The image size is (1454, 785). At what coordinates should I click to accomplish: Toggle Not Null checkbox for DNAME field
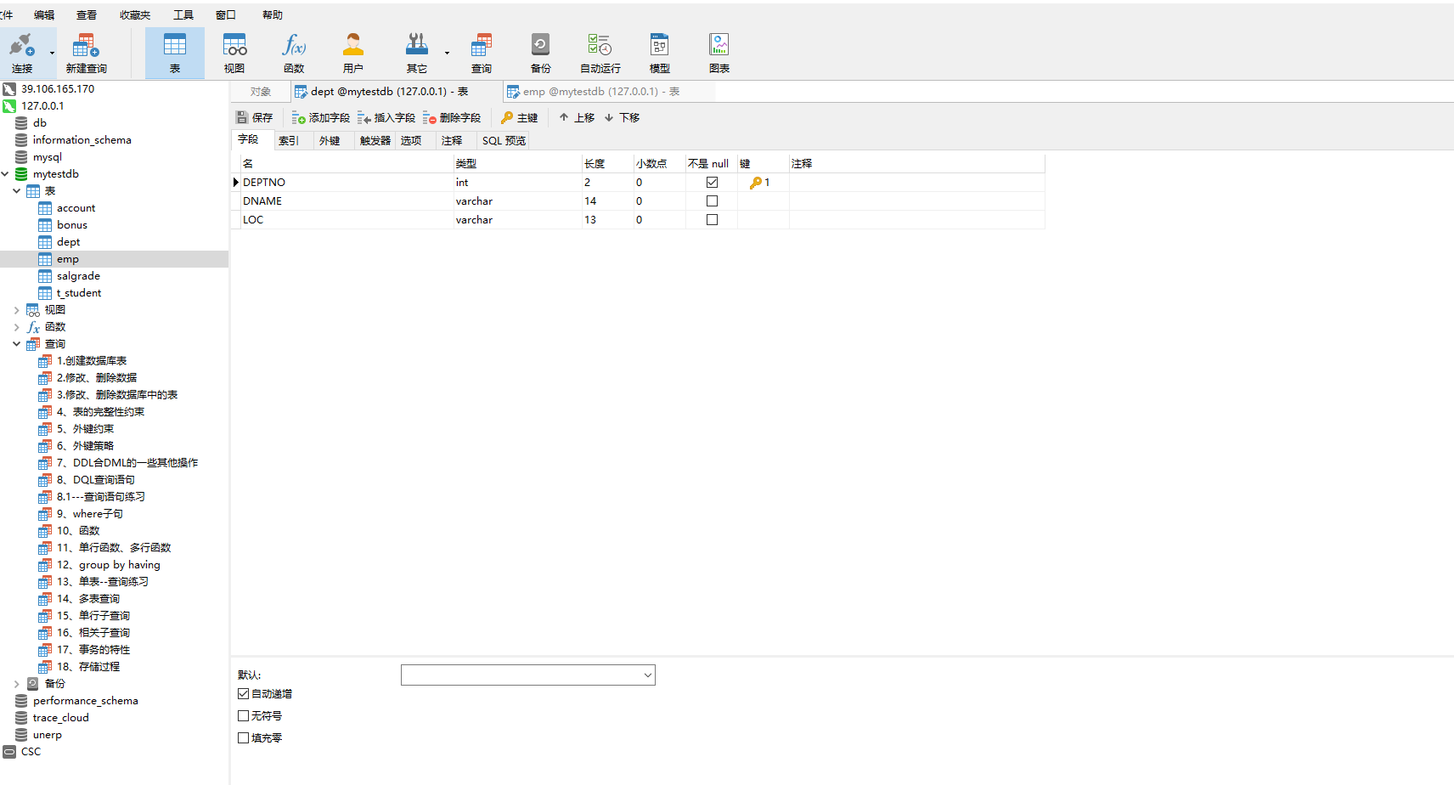(x=712, y=201)
